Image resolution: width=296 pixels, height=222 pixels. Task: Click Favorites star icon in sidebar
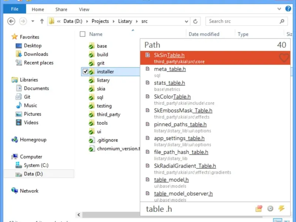[x=14, y=37]
